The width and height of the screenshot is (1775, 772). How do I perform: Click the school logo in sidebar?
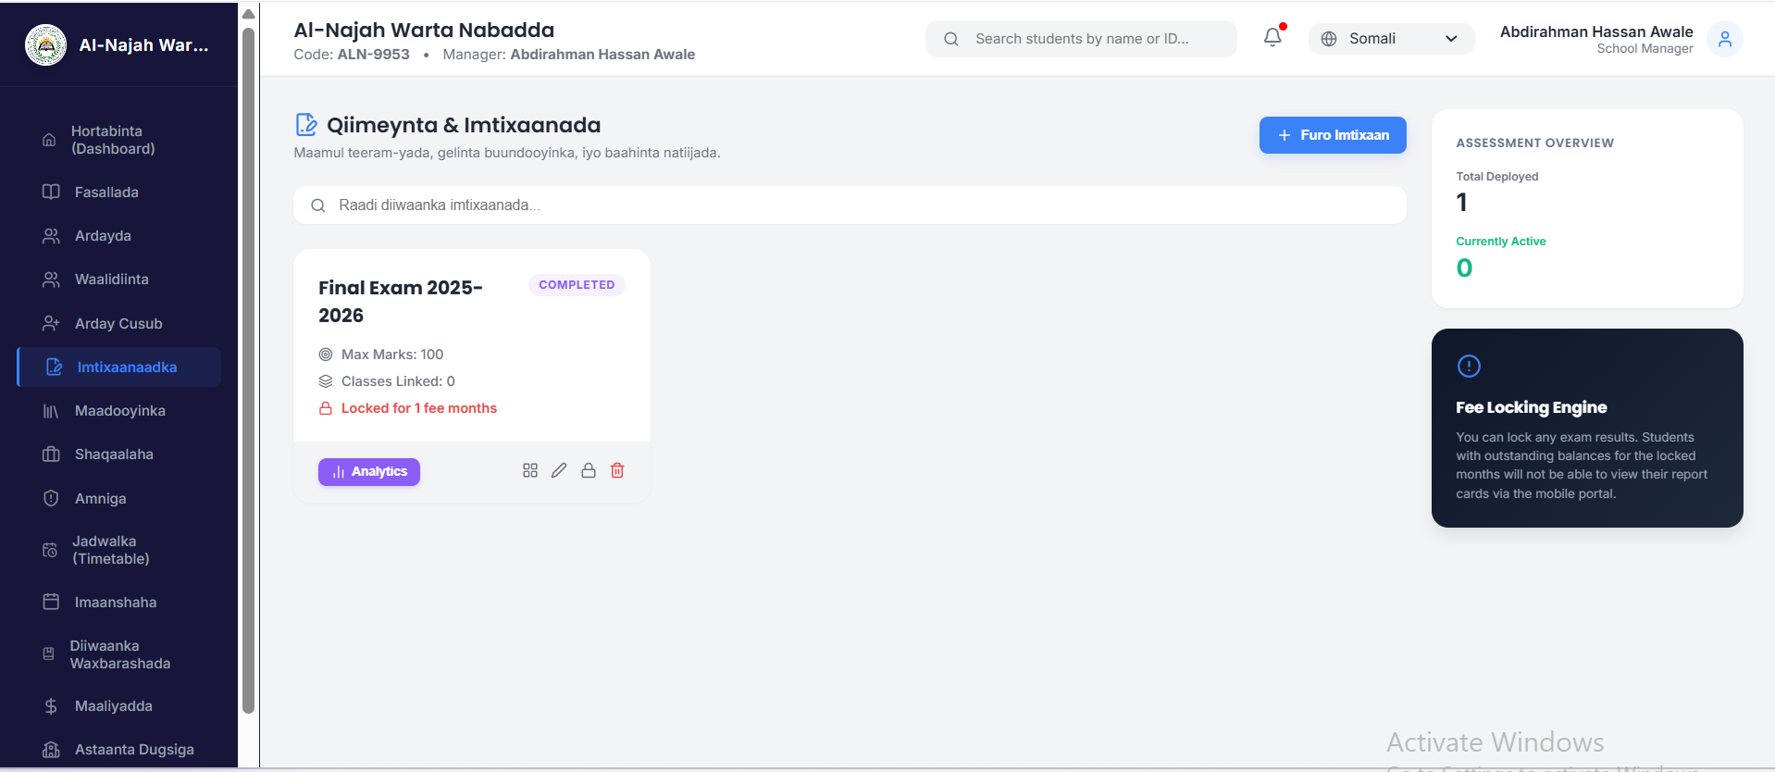(x=45, y=44)
